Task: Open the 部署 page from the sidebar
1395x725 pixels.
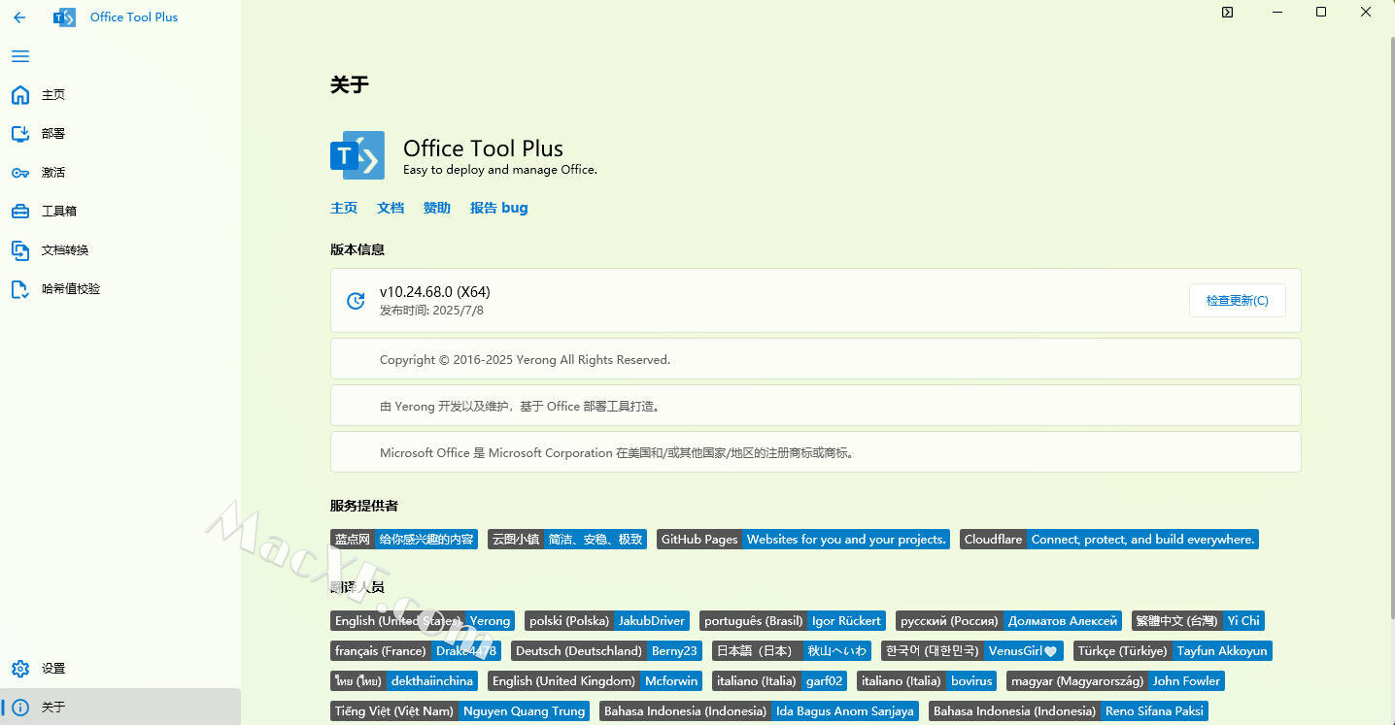Action: coord(120,134)
